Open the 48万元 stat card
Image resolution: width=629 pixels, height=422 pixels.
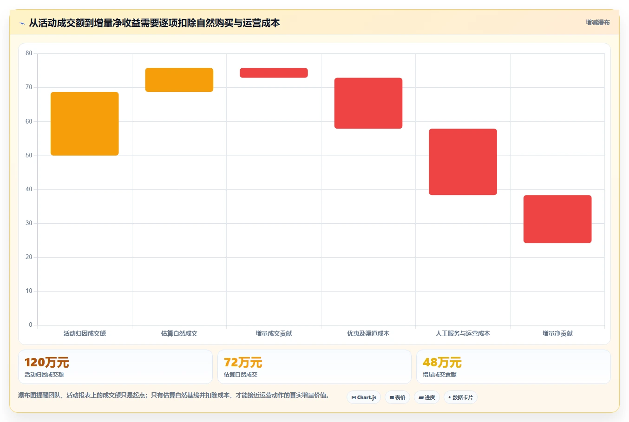513,367
